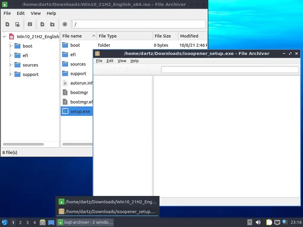Click the bootmgr.efi file icon

65,102
